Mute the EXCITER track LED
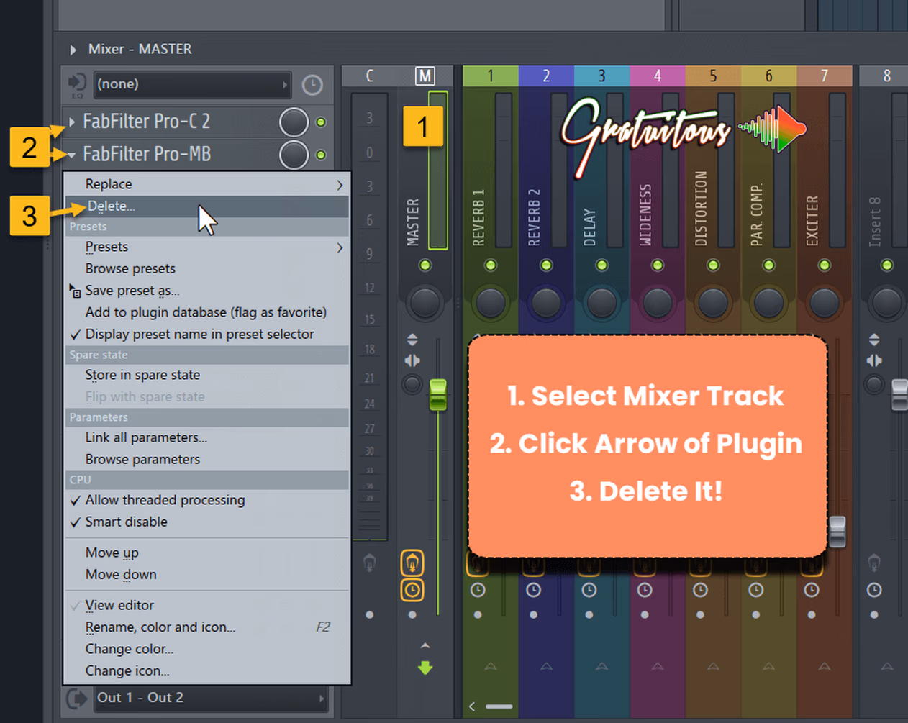The width and height of the screenshot is (908, 723). point(825,265)
